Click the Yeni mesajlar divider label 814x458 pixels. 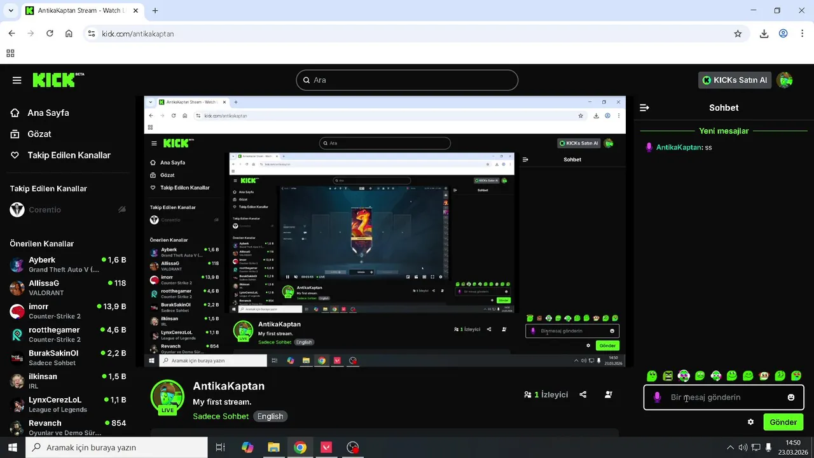click(x=724, y=130)
